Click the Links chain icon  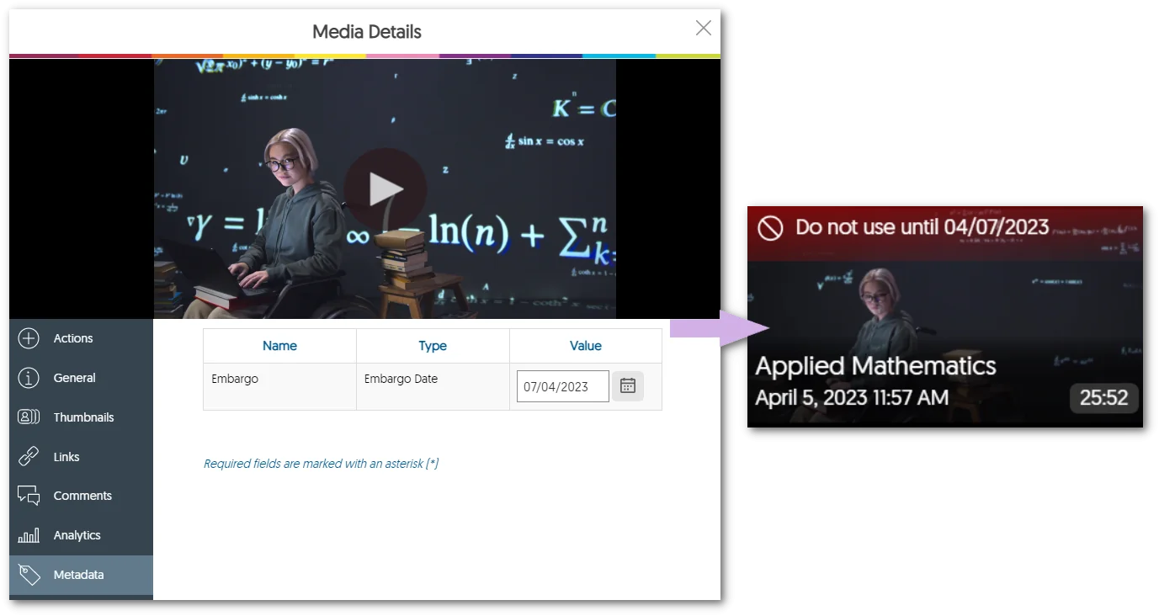[29, 457]
